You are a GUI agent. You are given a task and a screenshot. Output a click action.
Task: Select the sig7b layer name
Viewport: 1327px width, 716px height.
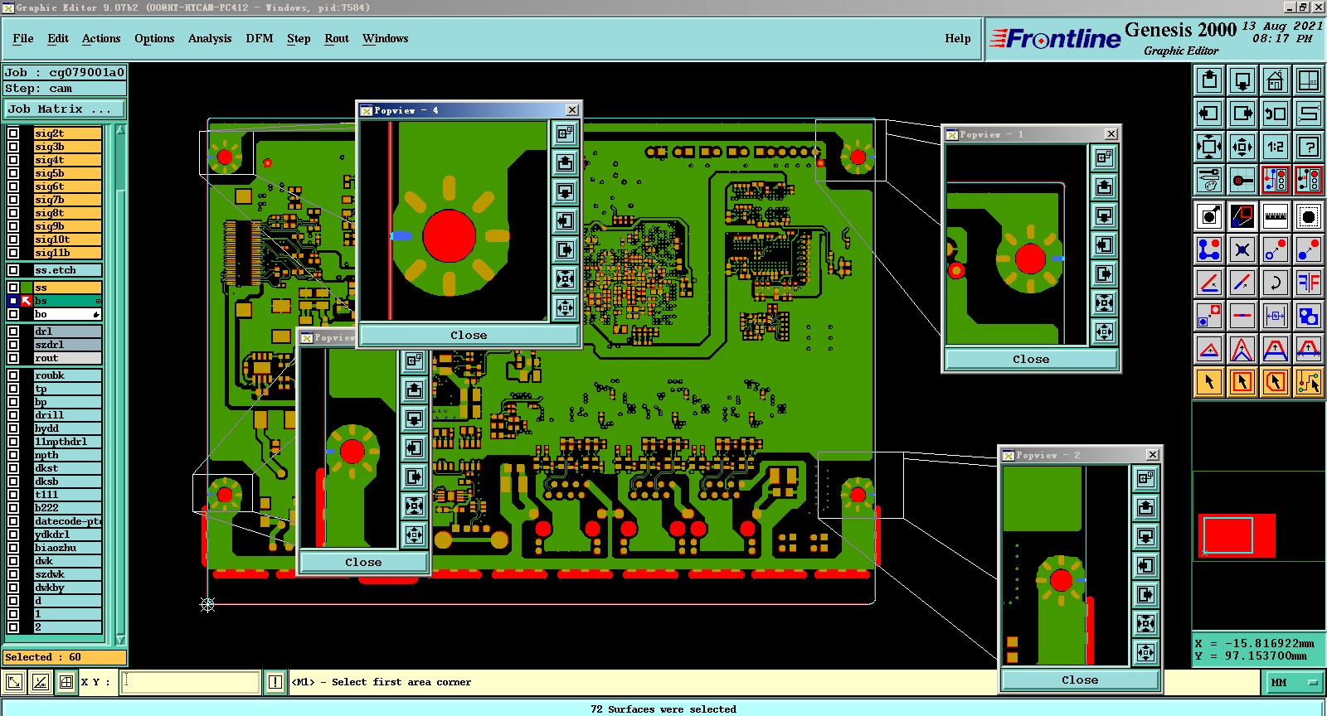67,200
